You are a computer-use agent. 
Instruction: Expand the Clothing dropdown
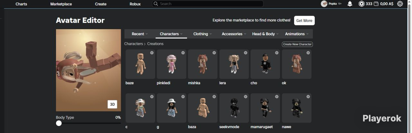pyautogui.click(x=202, y=34)
